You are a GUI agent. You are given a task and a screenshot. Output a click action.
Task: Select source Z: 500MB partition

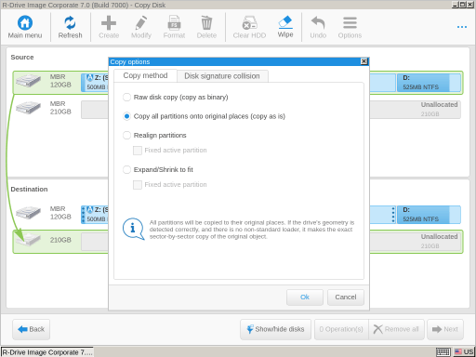95,83
